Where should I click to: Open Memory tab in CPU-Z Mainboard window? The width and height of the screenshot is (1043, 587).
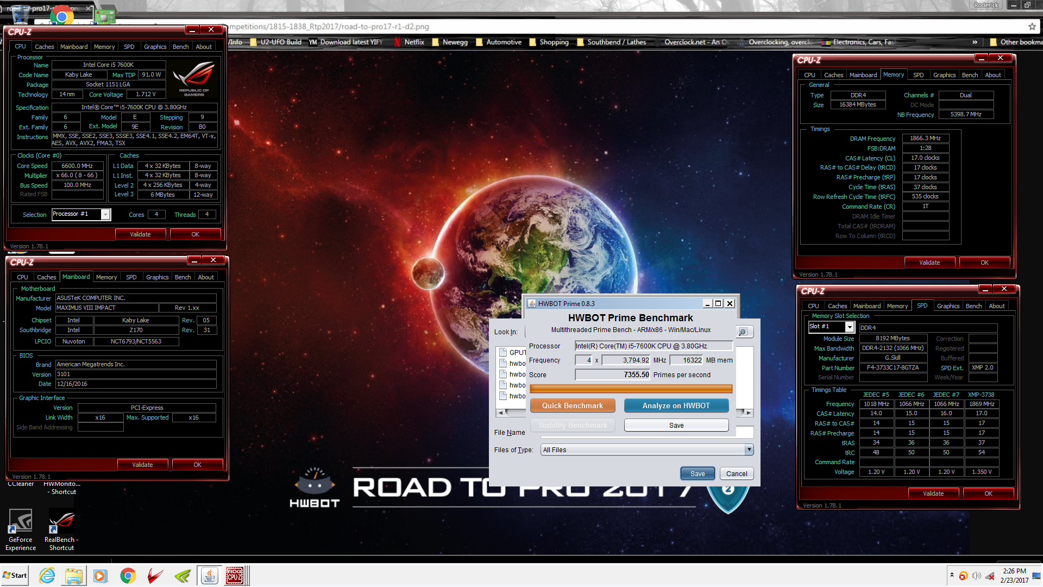tap(106, 277)
